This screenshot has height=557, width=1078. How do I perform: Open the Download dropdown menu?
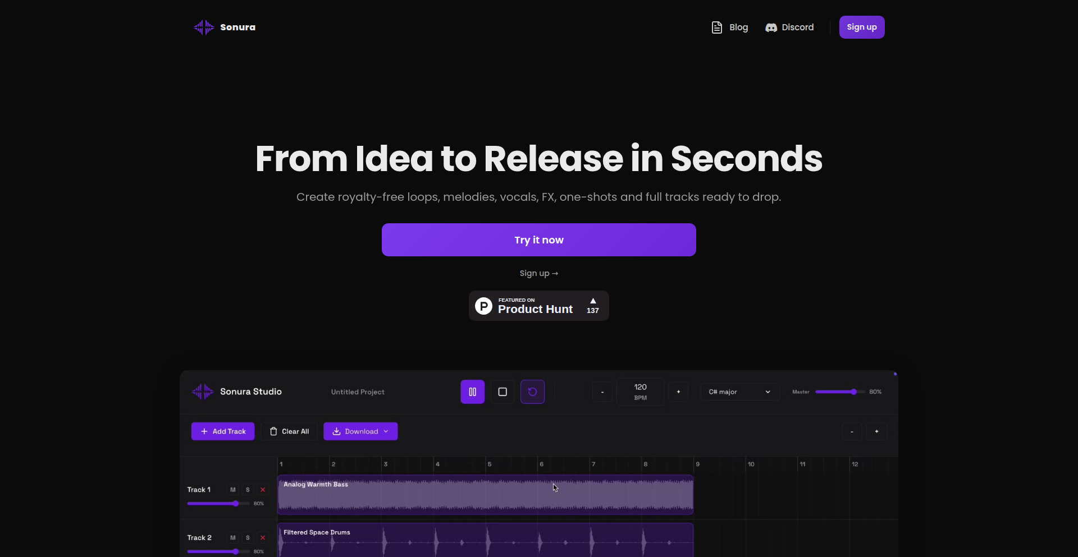(360, 431)
